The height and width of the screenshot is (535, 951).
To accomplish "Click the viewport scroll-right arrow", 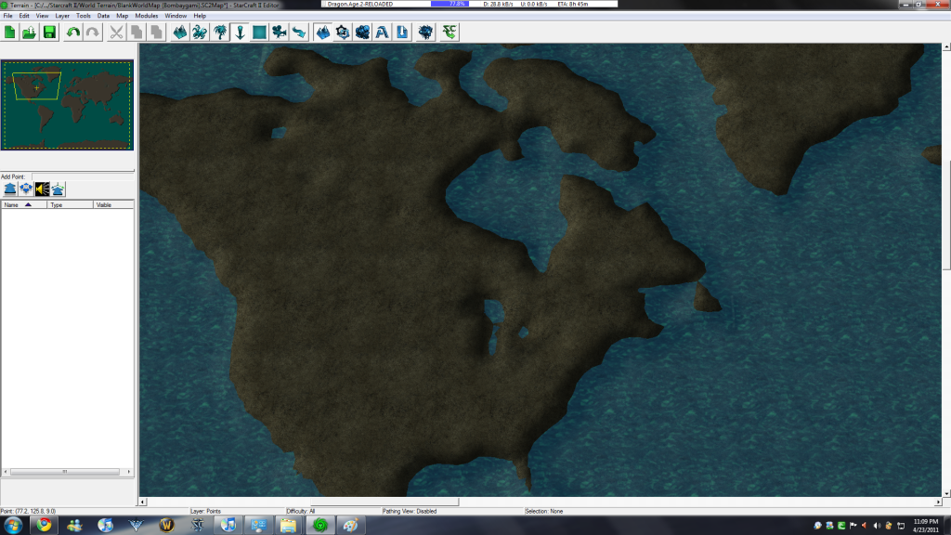I will 938,502.
